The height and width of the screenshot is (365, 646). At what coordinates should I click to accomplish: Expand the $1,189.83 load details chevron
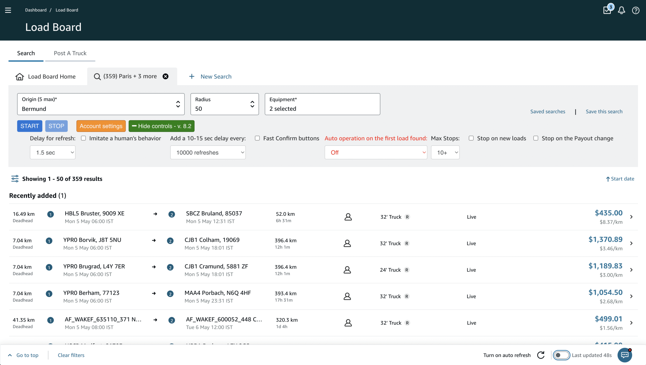631,270
